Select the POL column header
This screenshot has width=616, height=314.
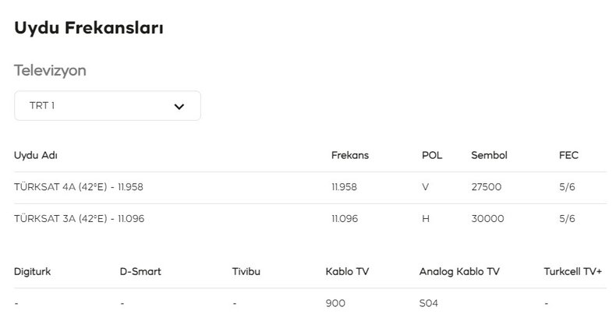[432, 155]
